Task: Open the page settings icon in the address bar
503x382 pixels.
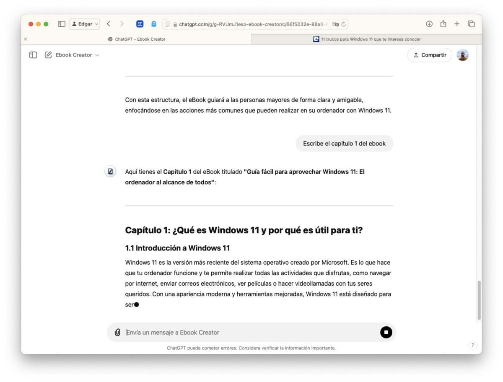Action: point(168,24)
